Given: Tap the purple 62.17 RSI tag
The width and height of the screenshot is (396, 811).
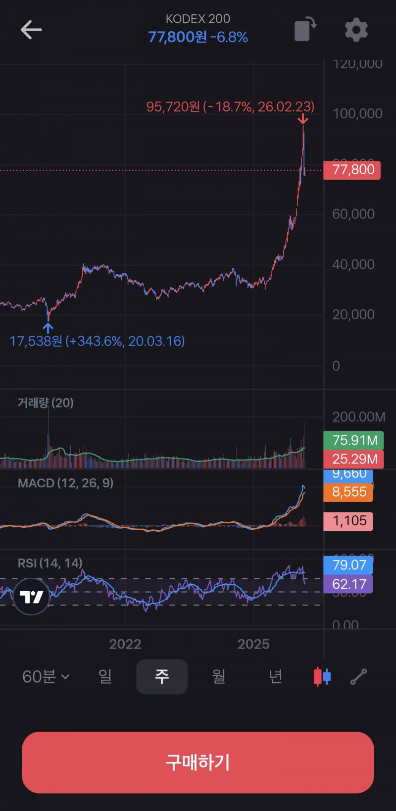Looking at the screenshot, I should [x=348, y=584].
